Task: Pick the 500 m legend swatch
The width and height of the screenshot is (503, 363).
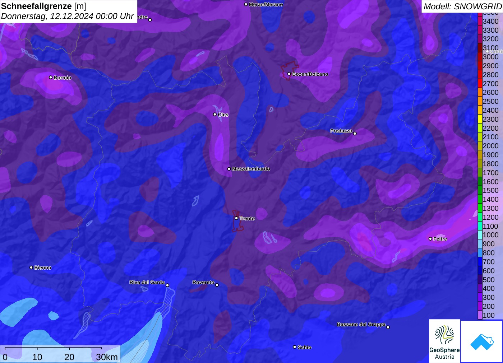Action: (480, 279)
